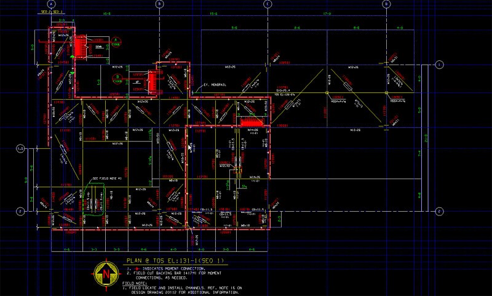492x296 pixels.
Task: Click the 'EY. MONORAIL' label
Action: pos(215,85)
